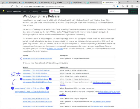Click the 'Win64 dynamic at 8 bits-per-pixel component' description

(x=74, y=73)
